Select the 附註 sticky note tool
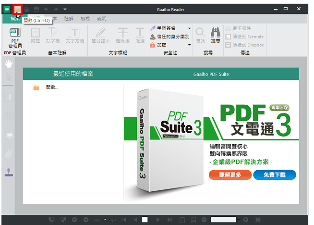 [x=36, y=36]
